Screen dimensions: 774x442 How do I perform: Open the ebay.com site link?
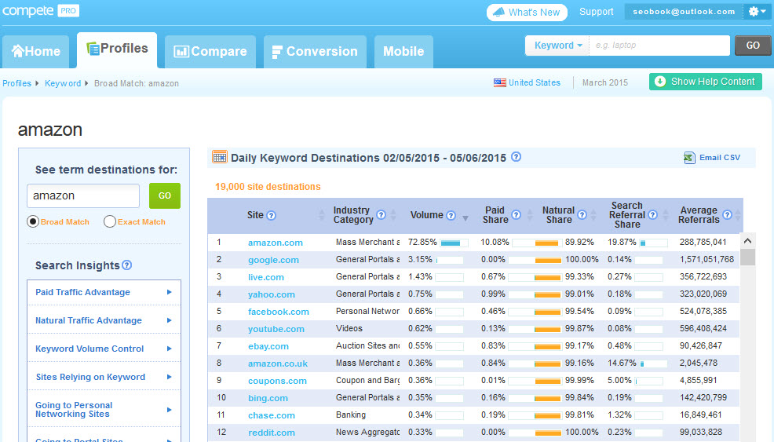pyautogui.click(x=268, y=346)
